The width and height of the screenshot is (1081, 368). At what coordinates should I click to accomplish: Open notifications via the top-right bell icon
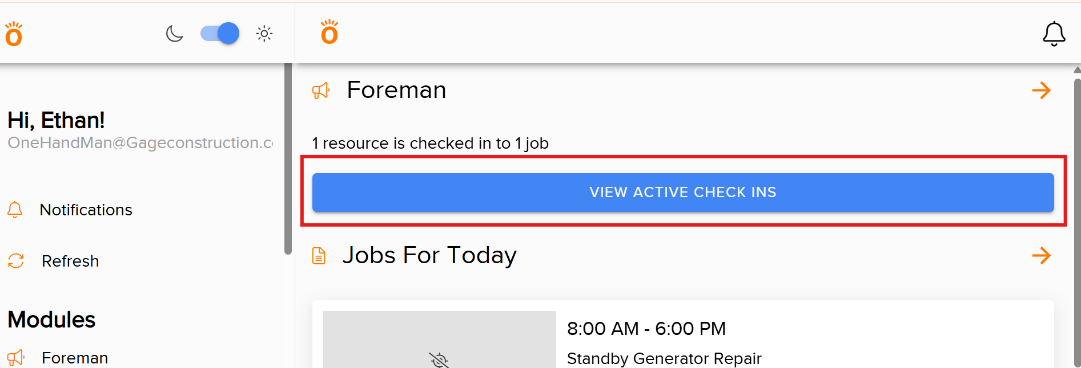pyautogui.click(x=1054, y=34)
